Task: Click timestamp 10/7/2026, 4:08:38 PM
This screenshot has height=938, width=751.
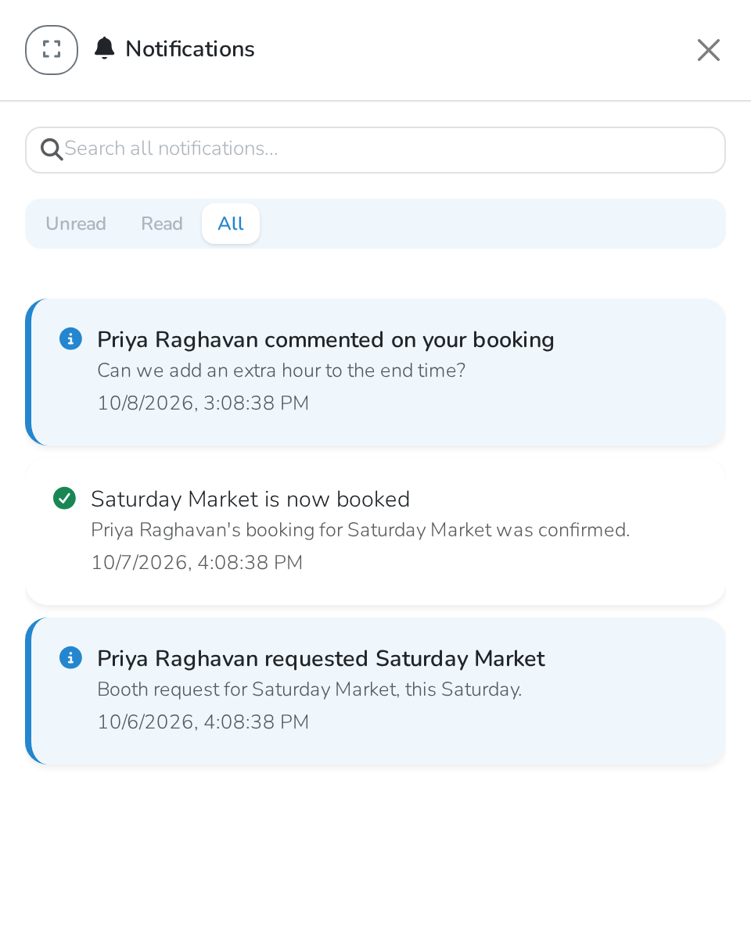Action: click(196, 563)
